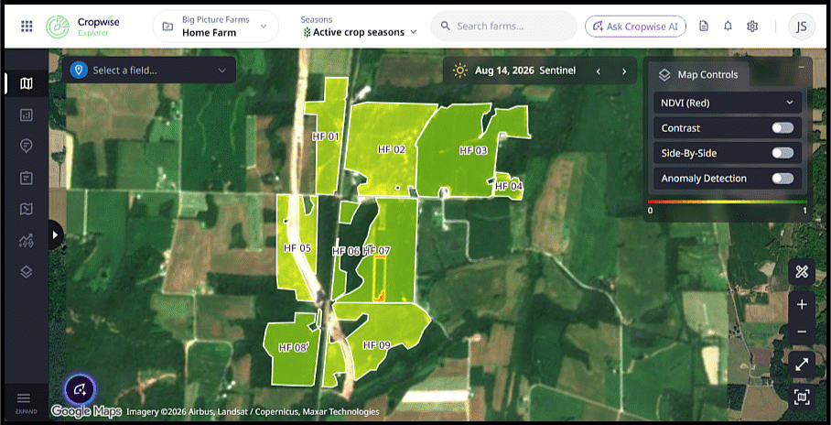Image resolution: width=831 pixels, height=425 pixels.
Task: Click the Cropwise Explorer logo
Action: point(83,26)
